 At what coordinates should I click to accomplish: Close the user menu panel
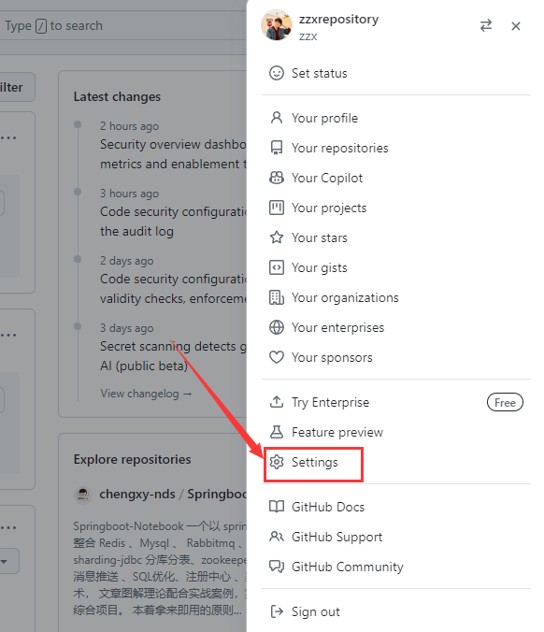515,26
